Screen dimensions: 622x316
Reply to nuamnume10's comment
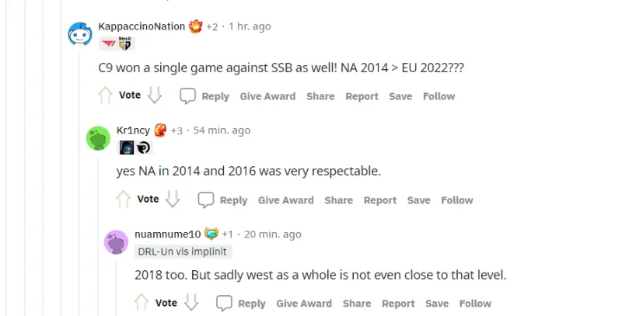pos(241,304)
